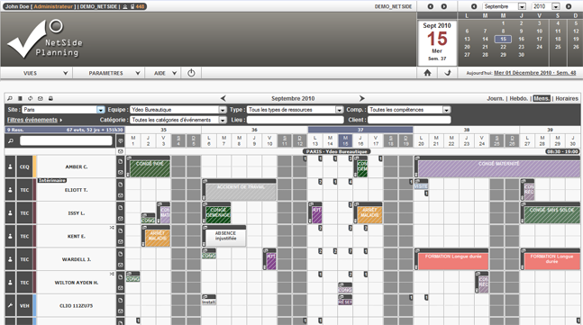Click the add event icon in KENT E. row

[121, 230]
